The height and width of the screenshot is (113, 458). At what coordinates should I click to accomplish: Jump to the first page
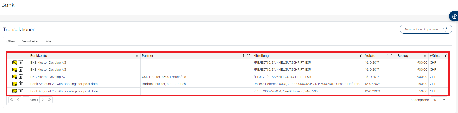point(12,100)
